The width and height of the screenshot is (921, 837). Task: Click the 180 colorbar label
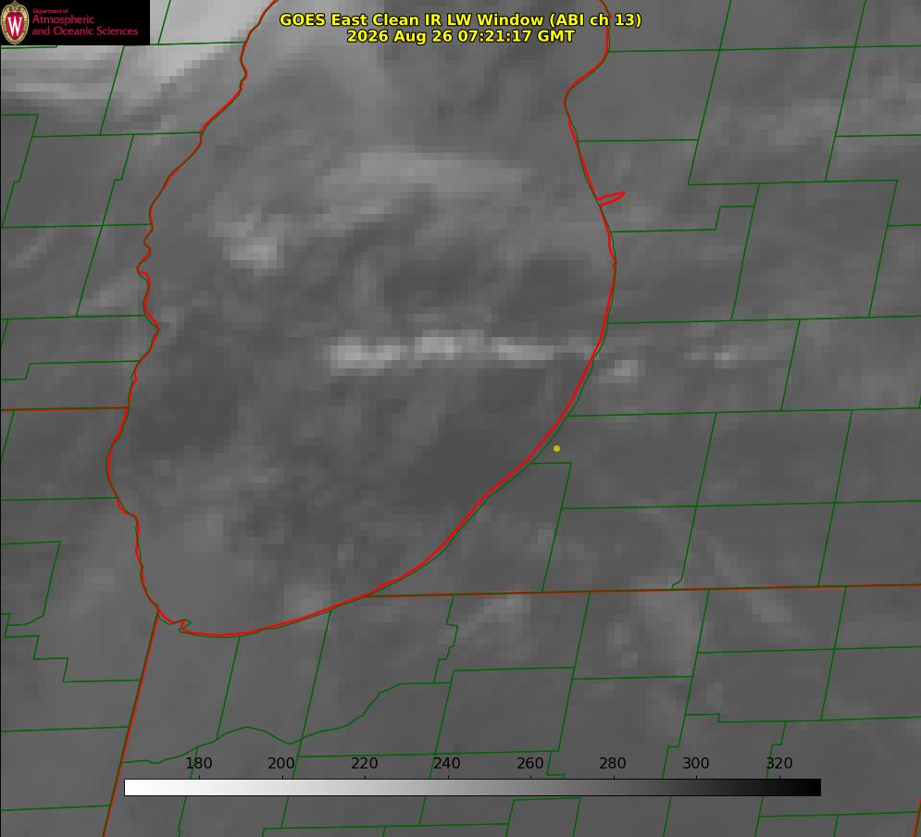(198, 763)
